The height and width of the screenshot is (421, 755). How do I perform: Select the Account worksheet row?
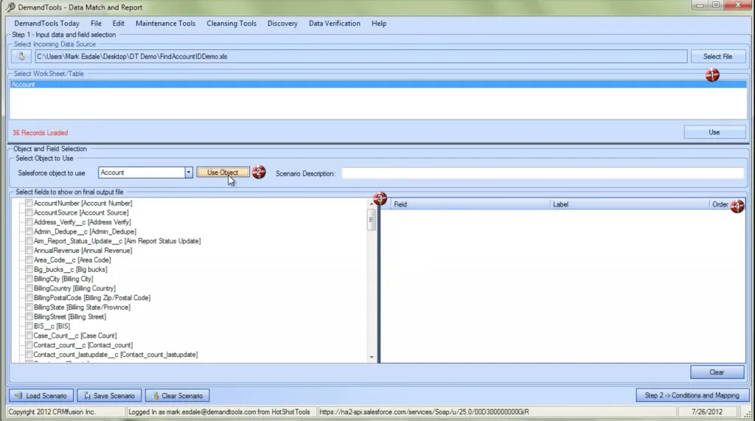point(378,84)
